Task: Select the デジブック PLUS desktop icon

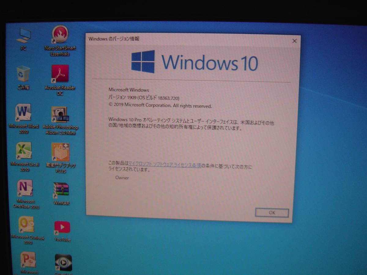Action: click(61, 158)
